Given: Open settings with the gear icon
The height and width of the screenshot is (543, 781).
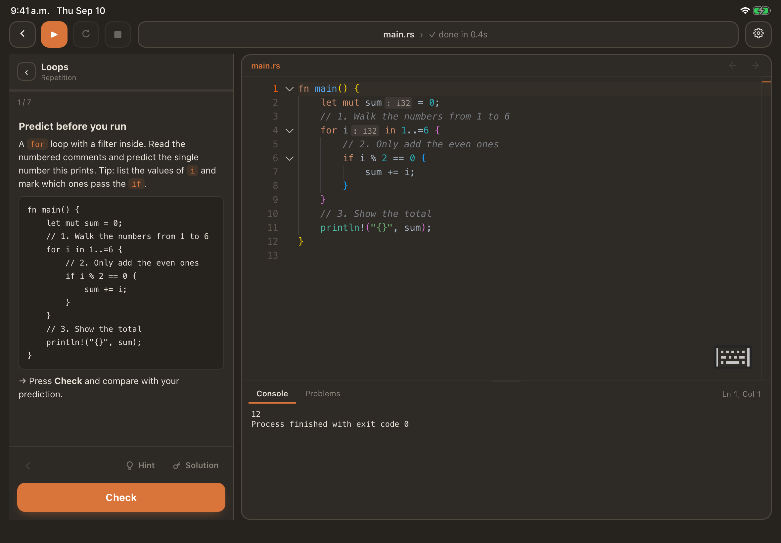Looking at the screenshot, I should (758, 34).
